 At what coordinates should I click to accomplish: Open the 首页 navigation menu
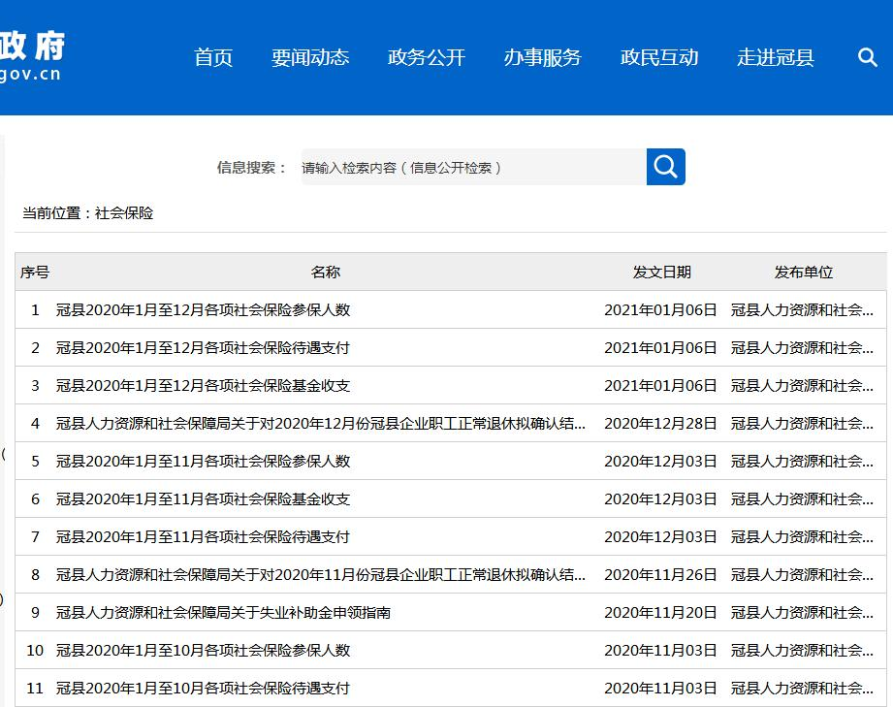click(213, 57)
